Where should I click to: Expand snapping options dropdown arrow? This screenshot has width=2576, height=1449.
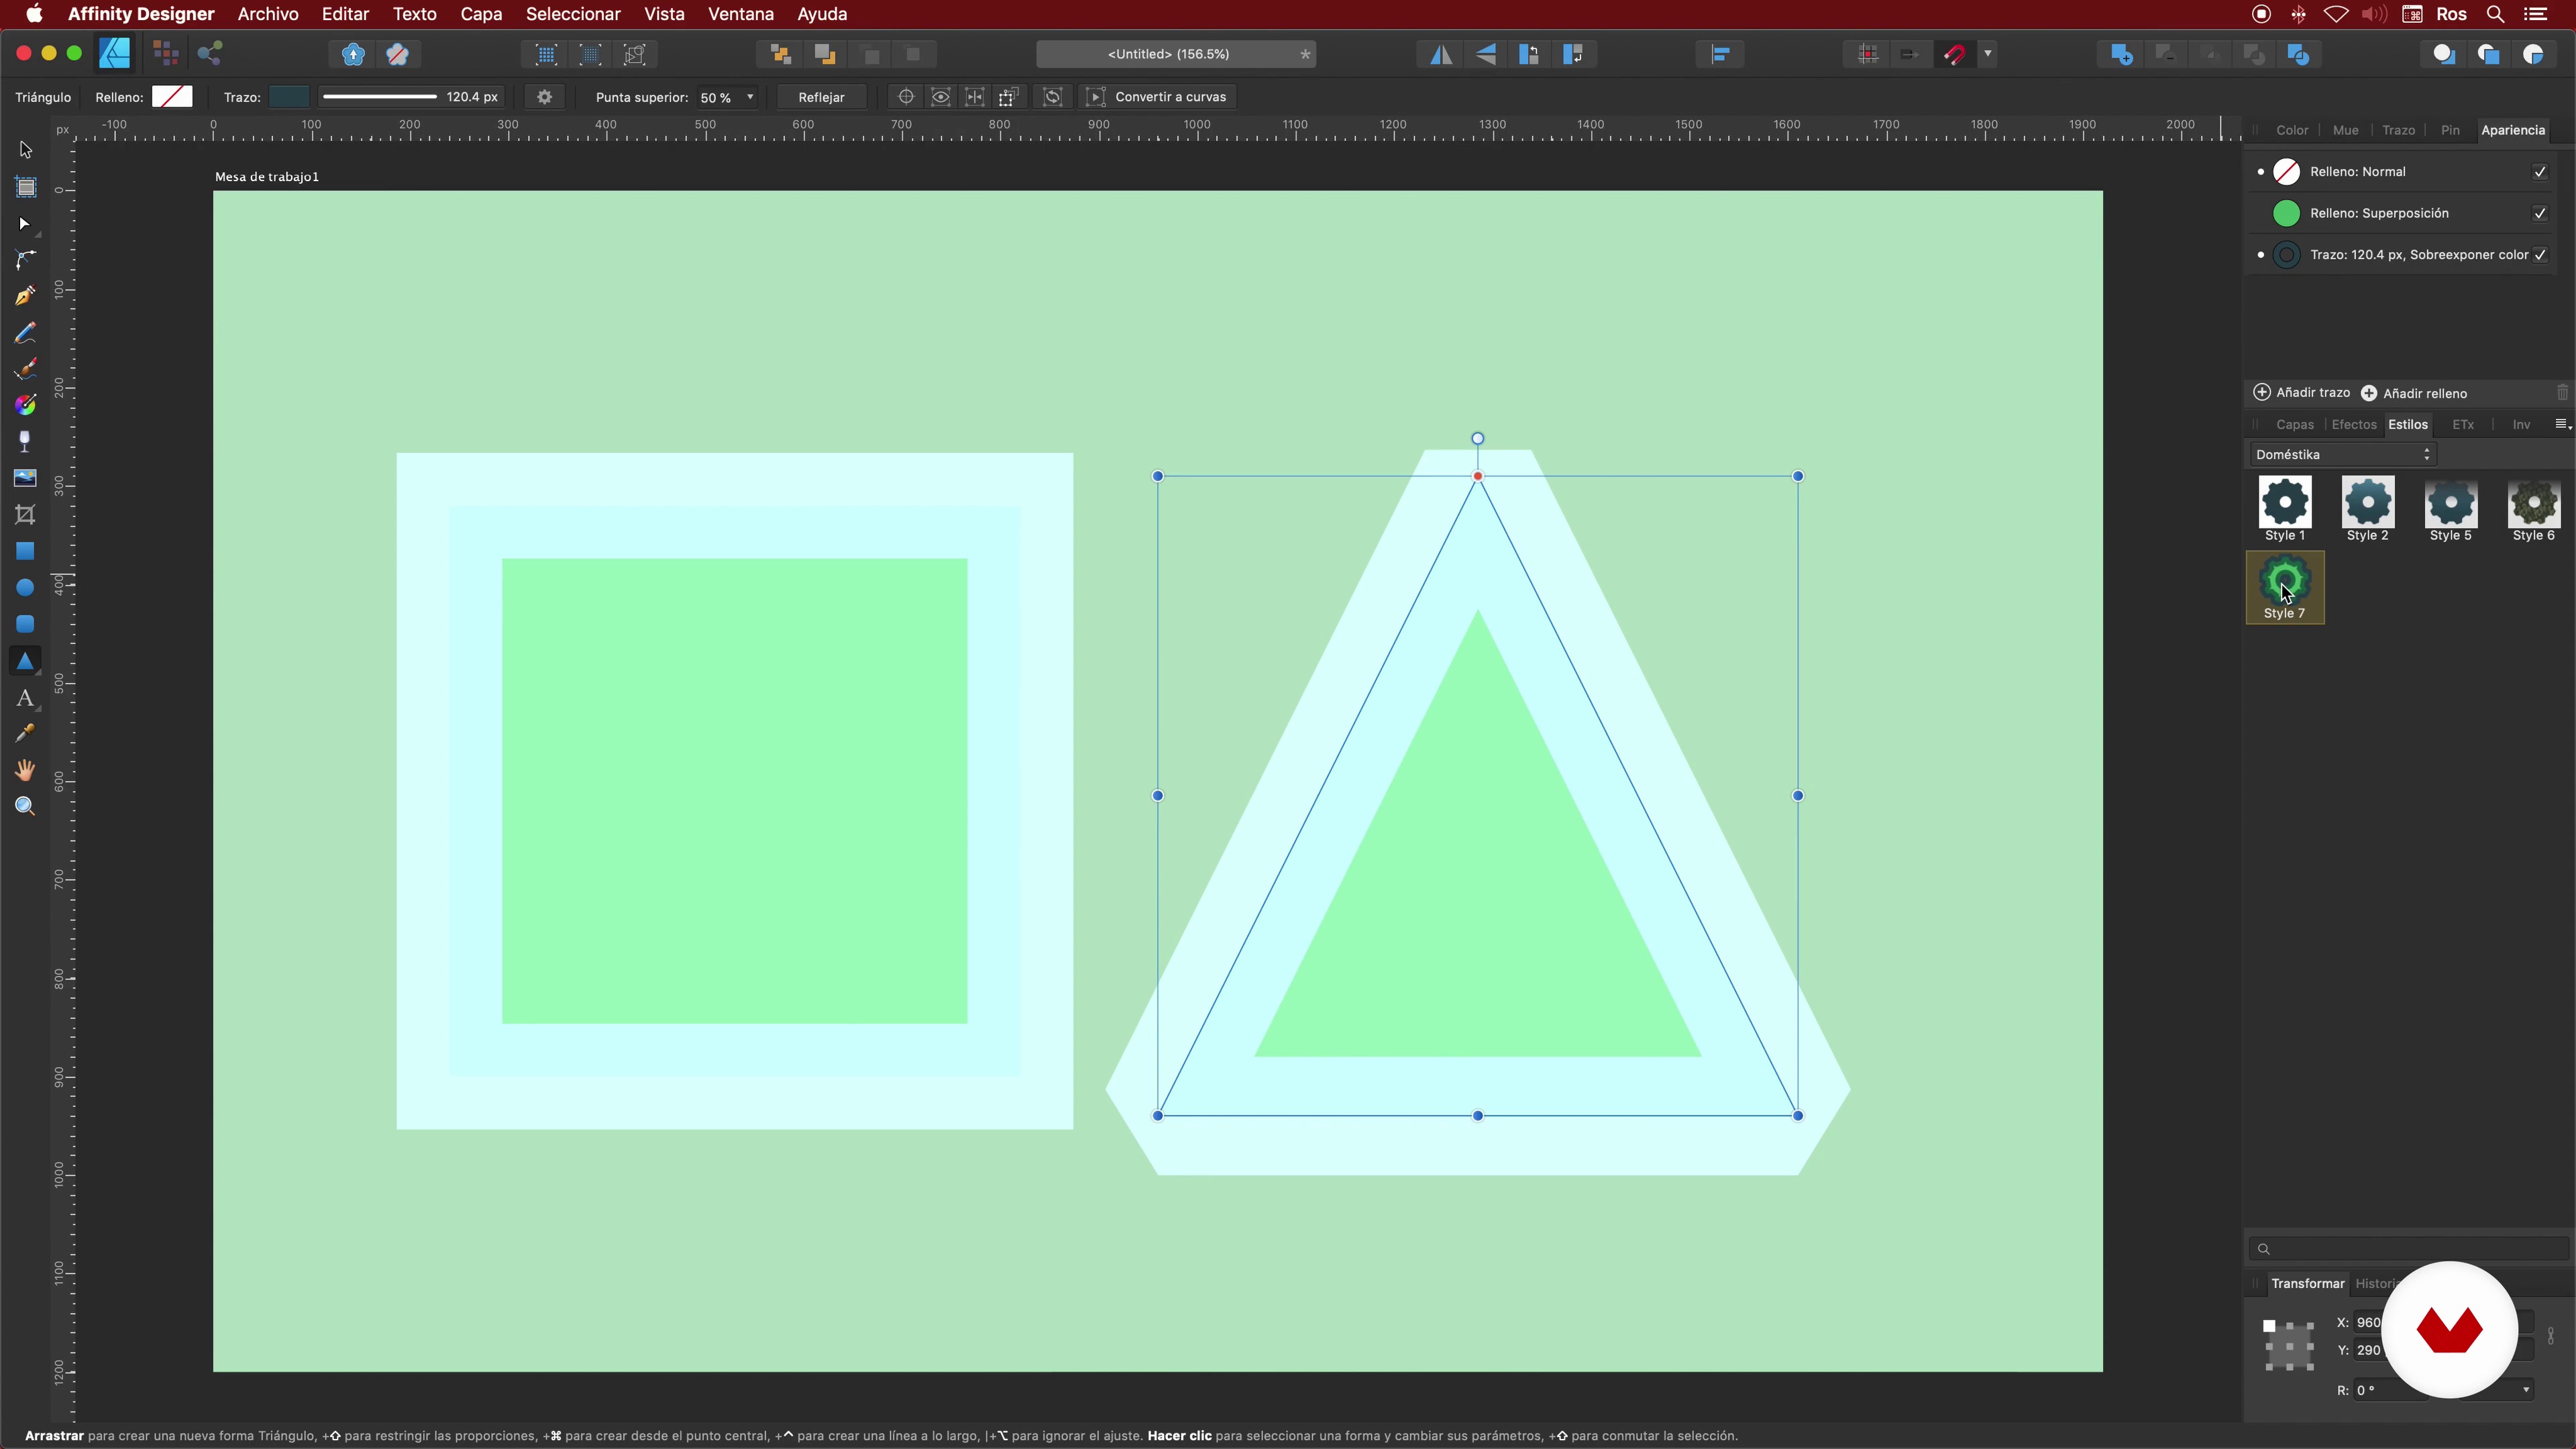[1988, 54]
